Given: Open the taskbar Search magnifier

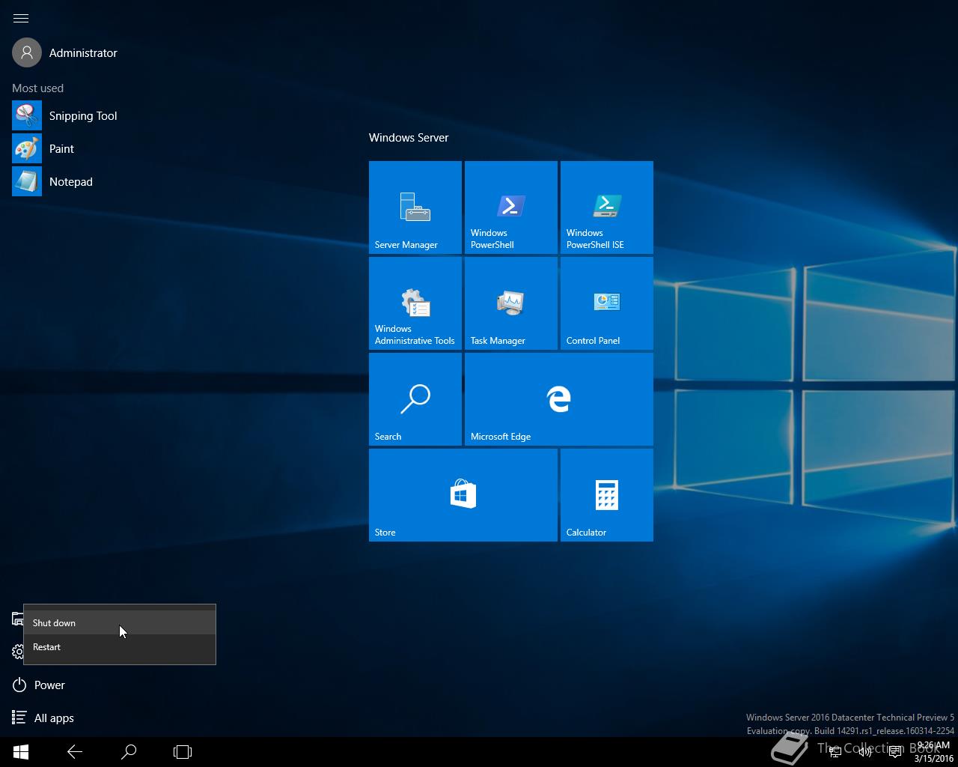Looking at the screenshot, I should (129, 752).
